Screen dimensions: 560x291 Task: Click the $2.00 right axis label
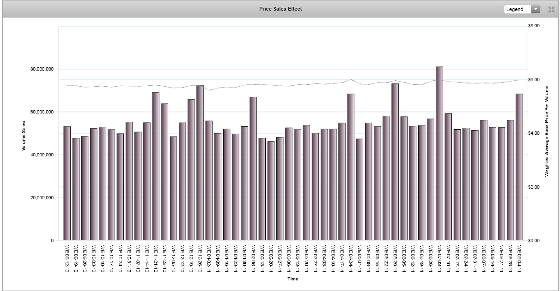[534, 187]
